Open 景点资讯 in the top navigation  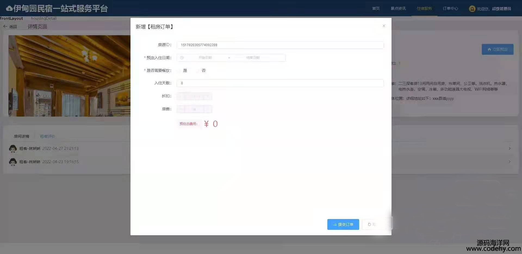coord(398,8)
